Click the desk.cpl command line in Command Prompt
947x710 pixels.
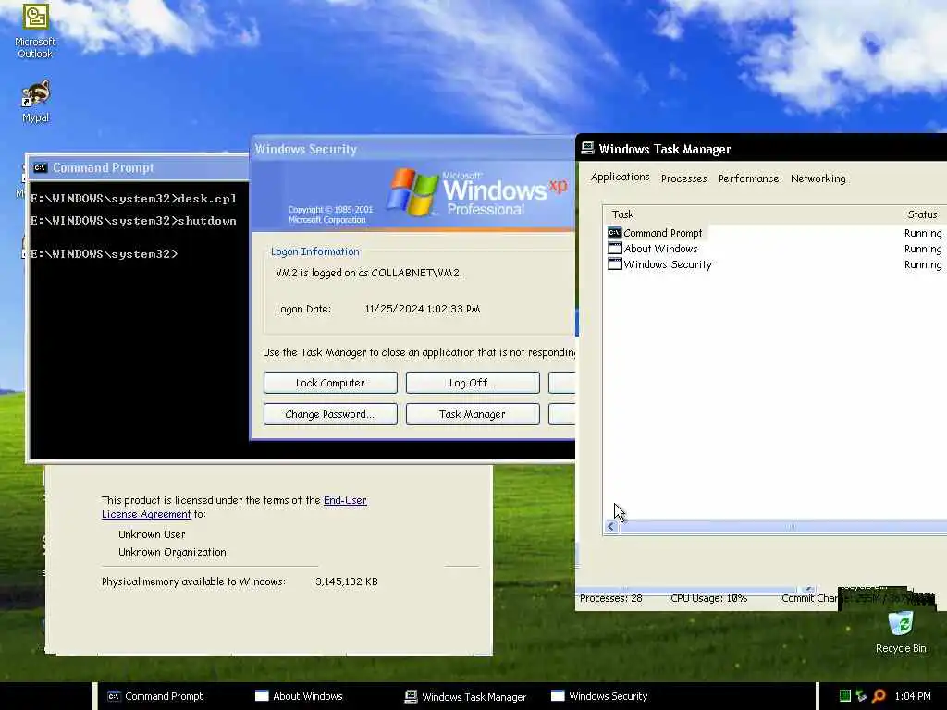point(133,199)
